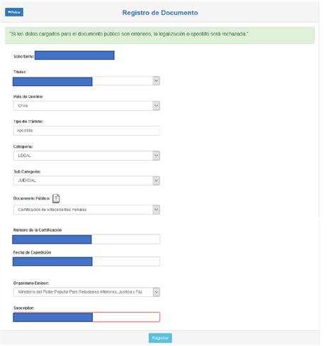Click the Fecha de Expedición field

coord(86,261)
